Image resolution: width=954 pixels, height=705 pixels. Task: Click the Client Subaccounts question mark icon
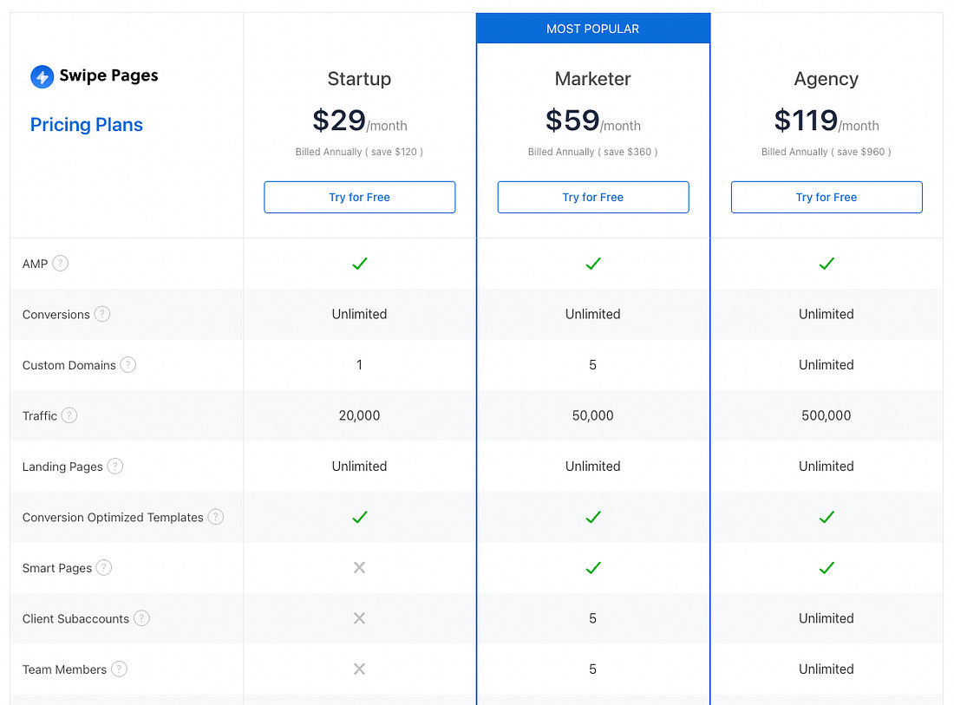(140, 618)
